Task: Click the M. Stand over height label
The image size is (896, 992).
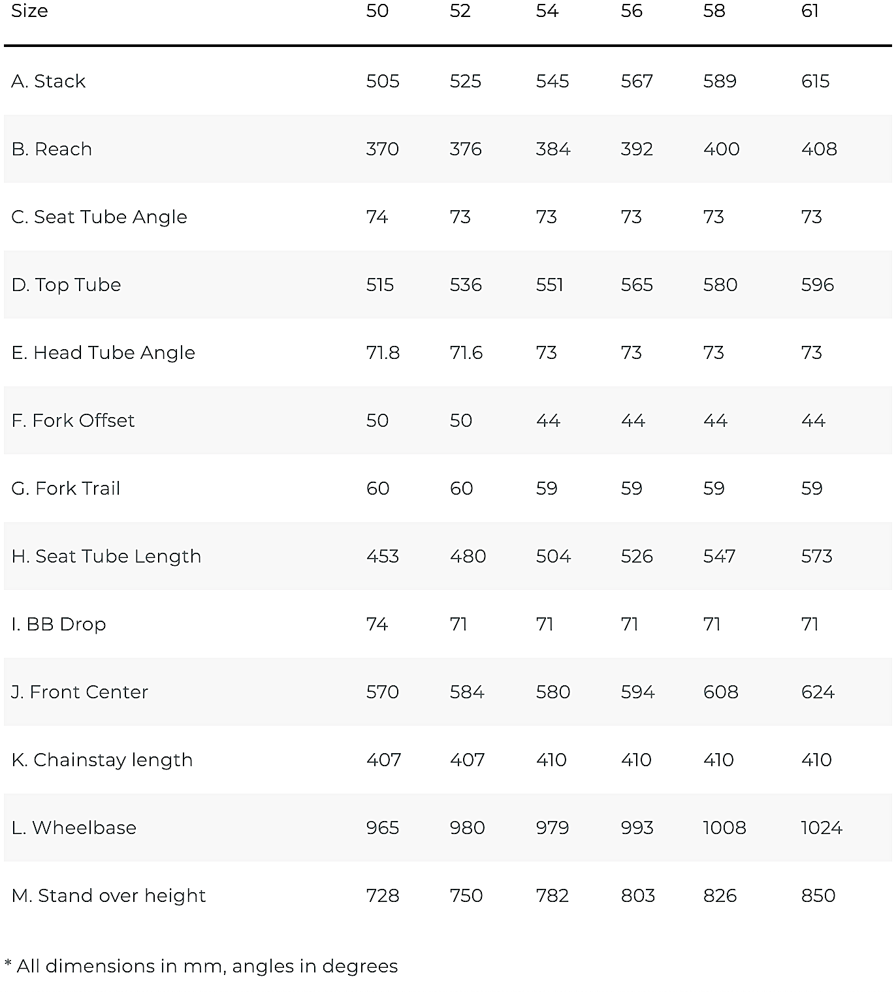Action: (108, 895)
